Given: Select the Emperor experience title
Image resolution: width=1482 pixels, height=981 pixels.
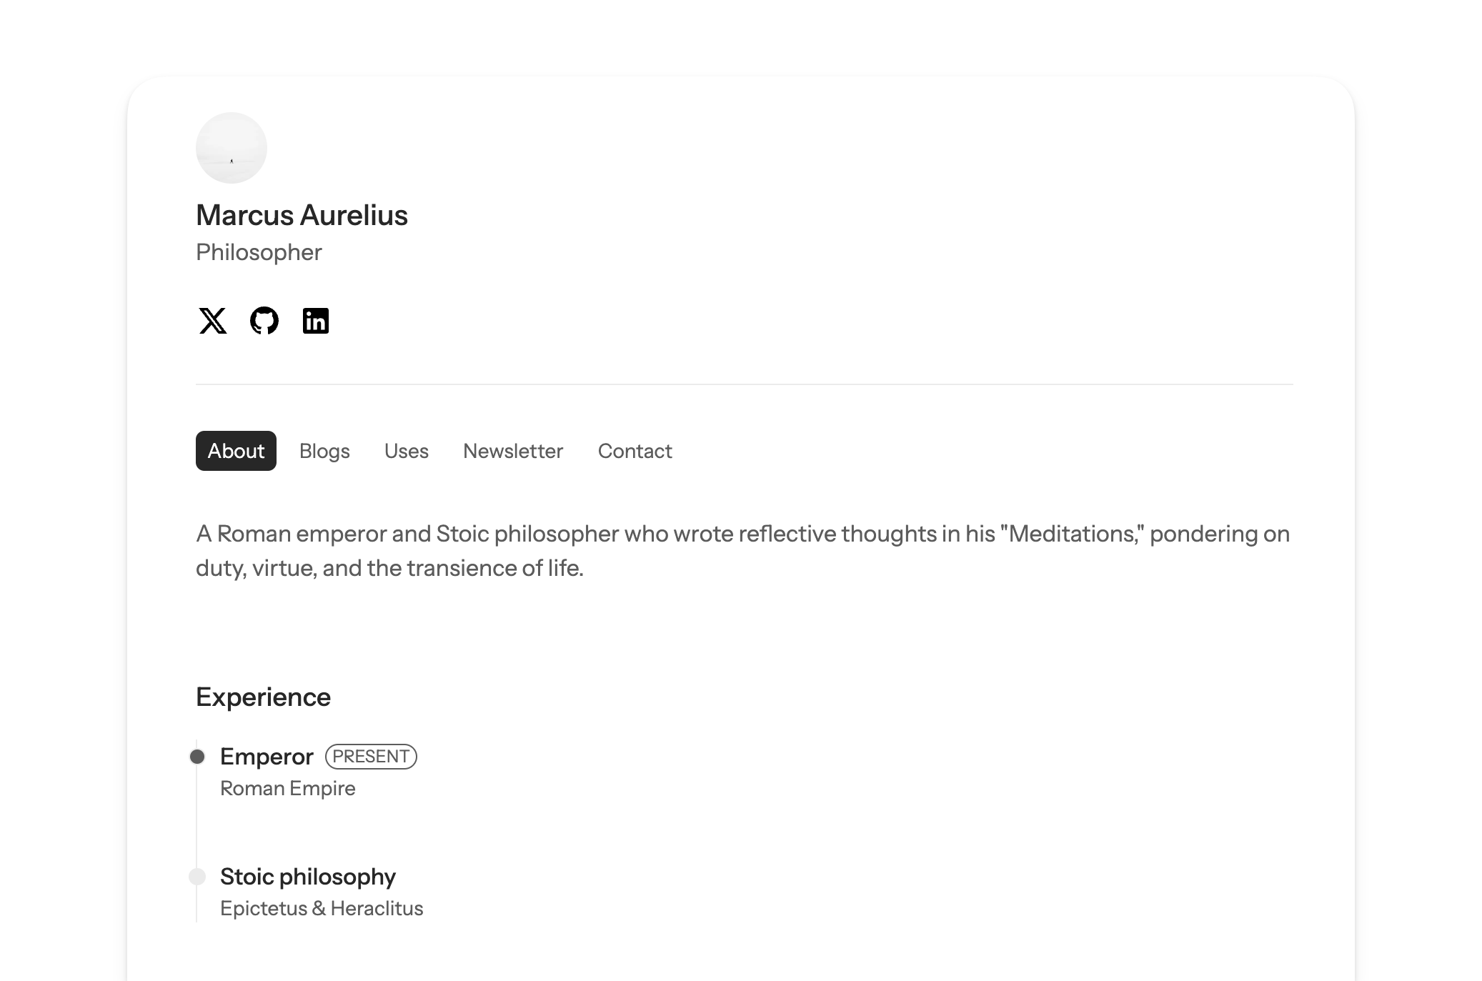Looking at the screenshot, I should click(267, 757).
